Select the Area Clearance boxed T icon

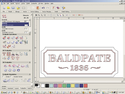point(8,54)
